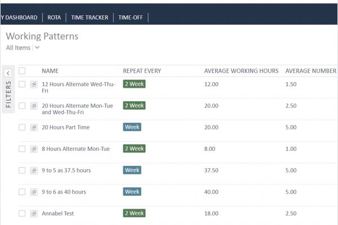Screen dimensions: 338x225
Task: Tick the select-all checkbox in header row
Action: pyautogui.click(x=22, y=71)
